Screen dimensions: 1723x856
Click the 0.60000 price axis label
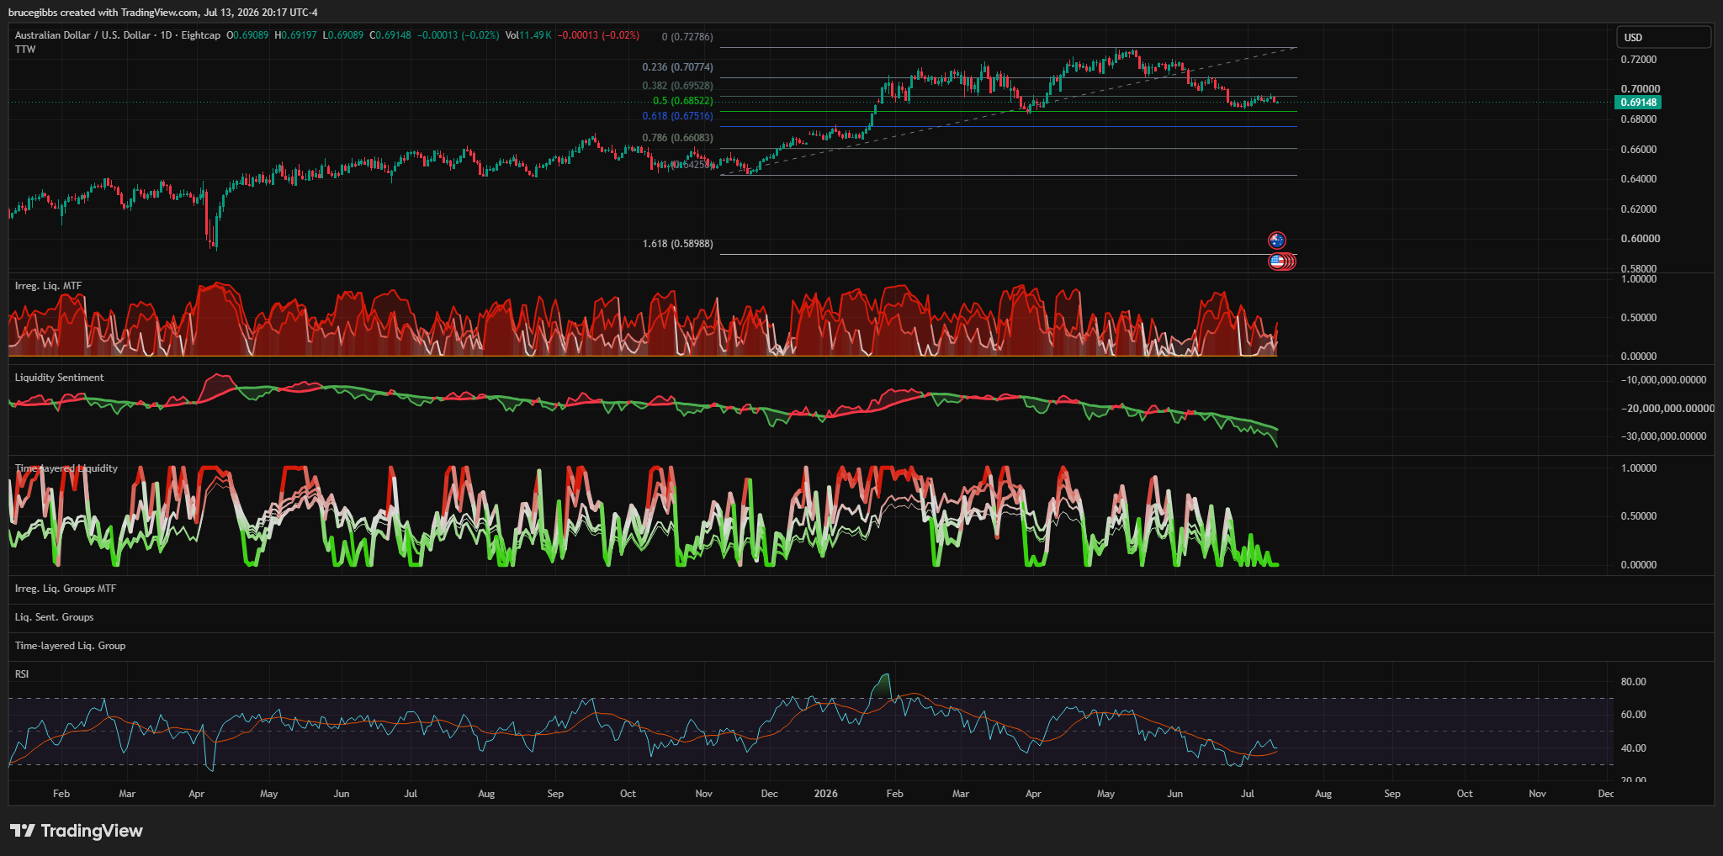coord(1639,239)
